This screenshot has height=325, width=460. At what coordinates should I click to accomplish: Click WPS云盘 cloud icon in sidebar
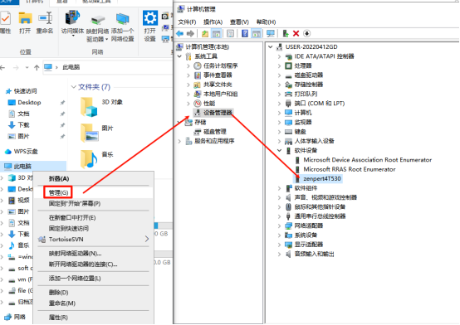8,152
